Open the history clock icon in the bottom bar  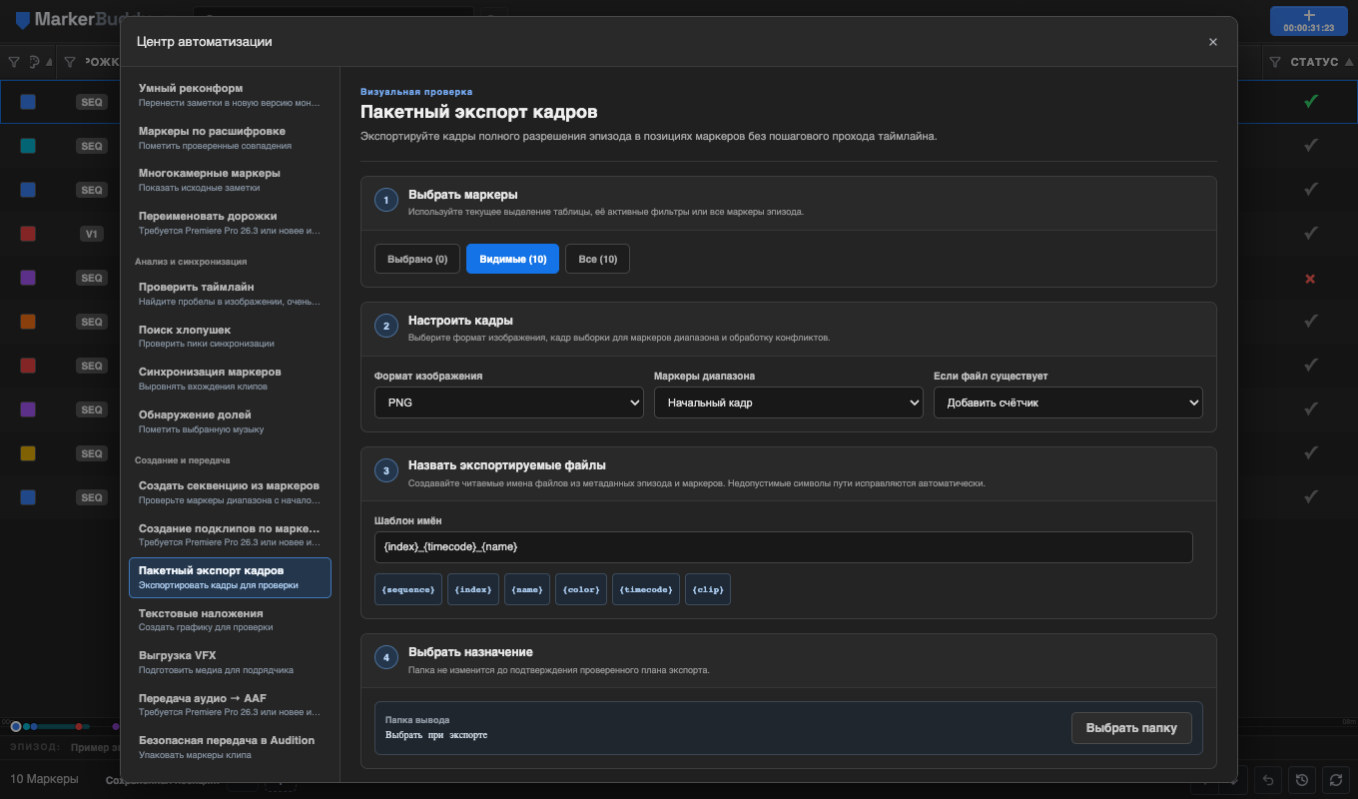pyautogui.click(x=1301, y=780)
